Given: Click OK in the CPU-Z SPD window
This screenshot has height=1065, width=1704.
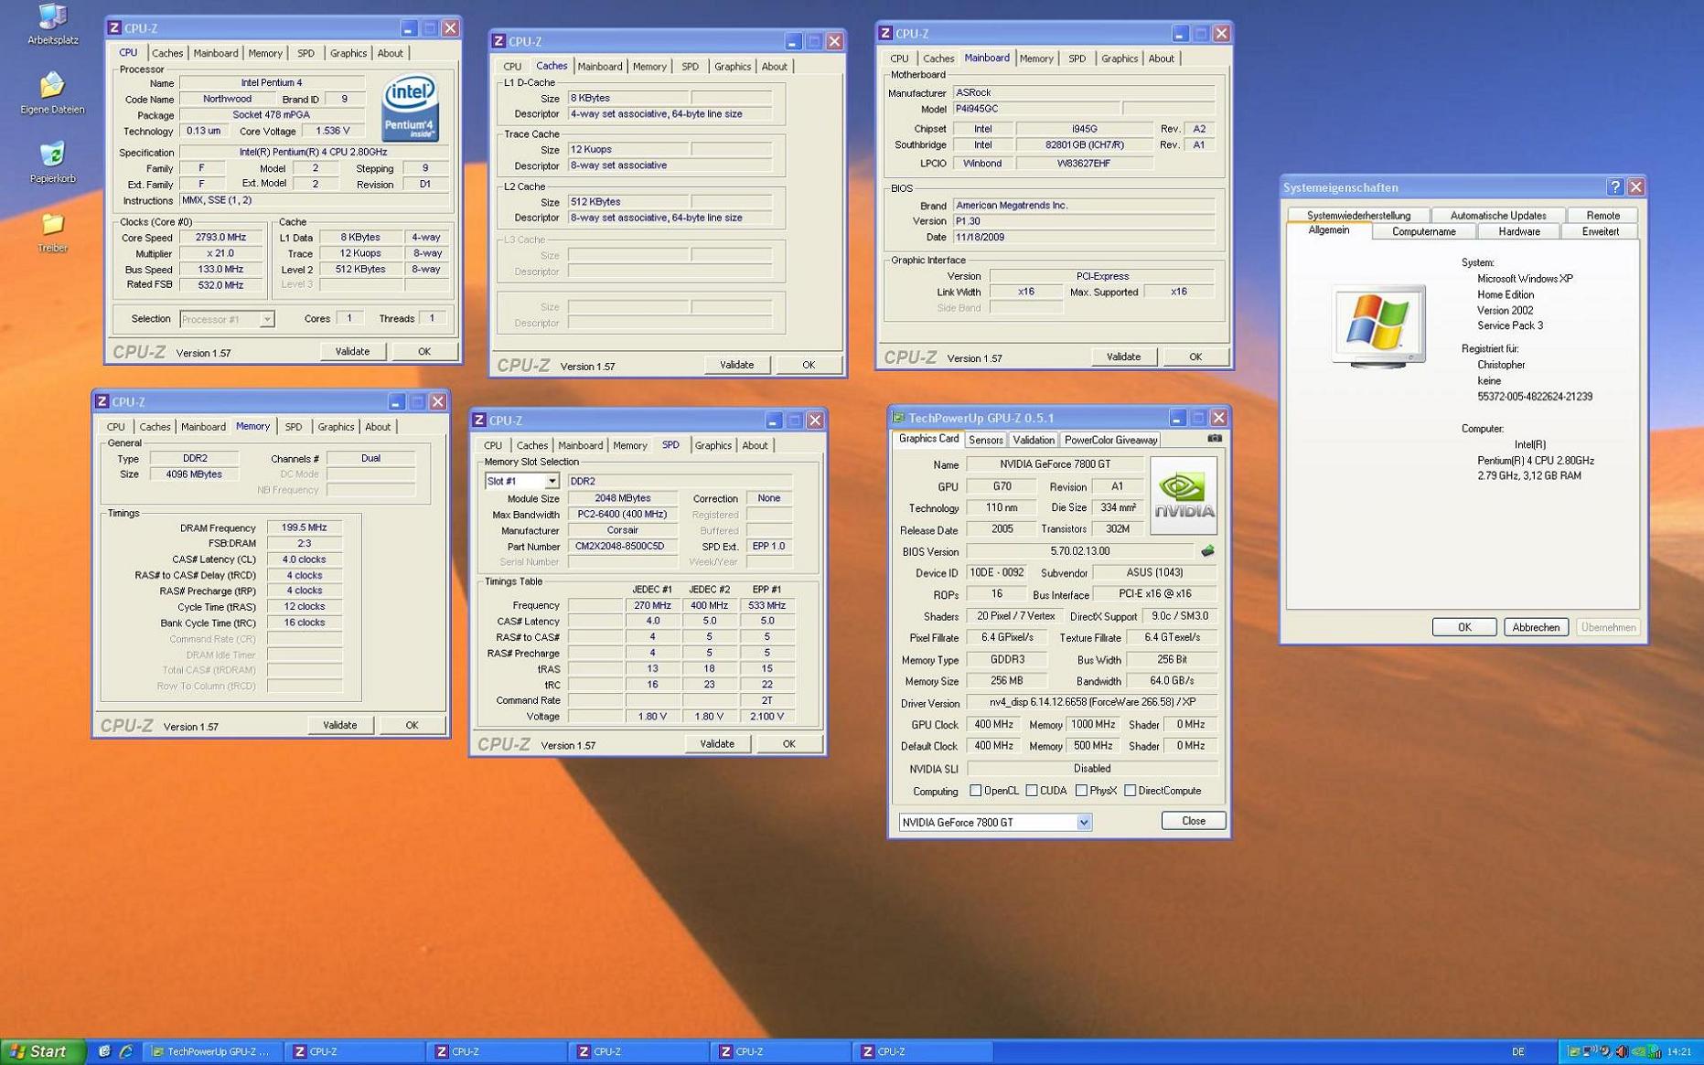Looking at the screenshot, I should (x=788, y=744).
